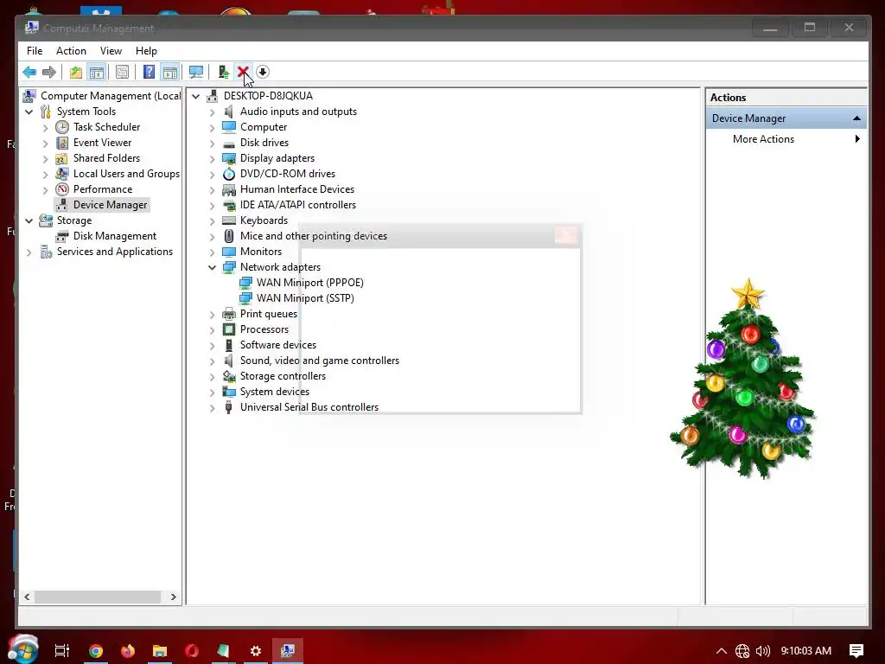This screenshot has height=664, width=885.
Task: Select Local Users and Groups
Action: (x=126, y=174)
